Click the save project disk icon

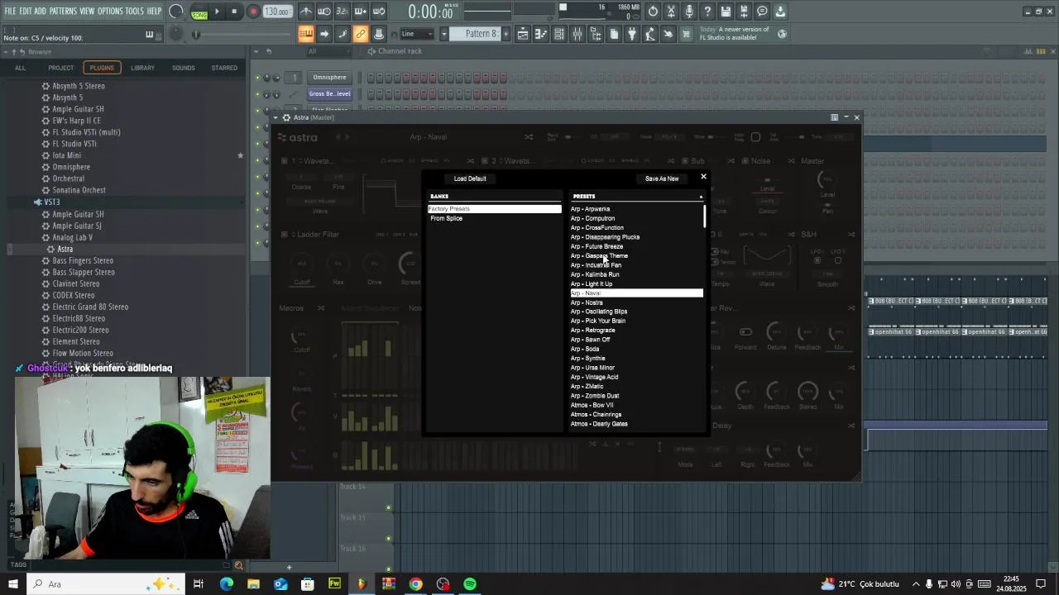[726, 12]
